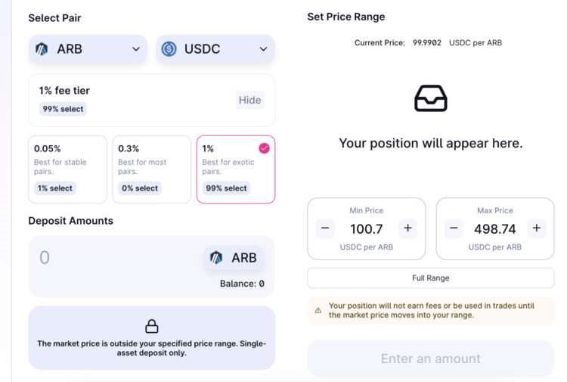Image resolution: width=567 pixels, height=382 pixels.
Task: Click the USDC token logo in pair selector
Action: tap(169, 49)
